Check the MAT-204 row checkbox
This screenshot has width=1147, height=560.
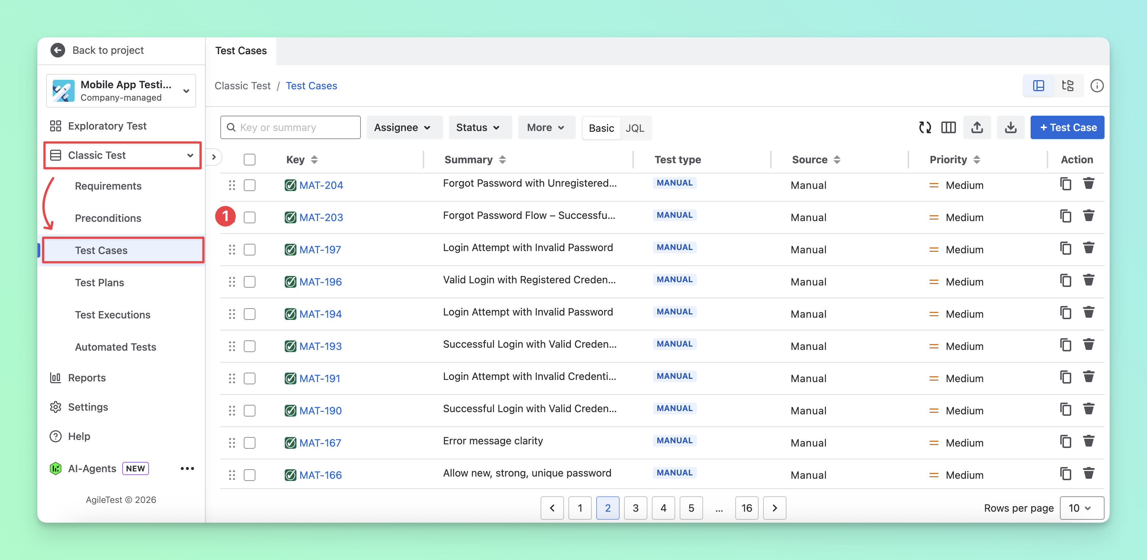coord(249,185)
